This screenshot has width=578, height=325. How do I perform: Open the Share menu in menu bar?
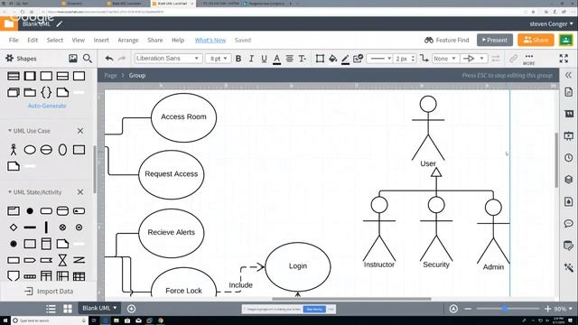154,40
